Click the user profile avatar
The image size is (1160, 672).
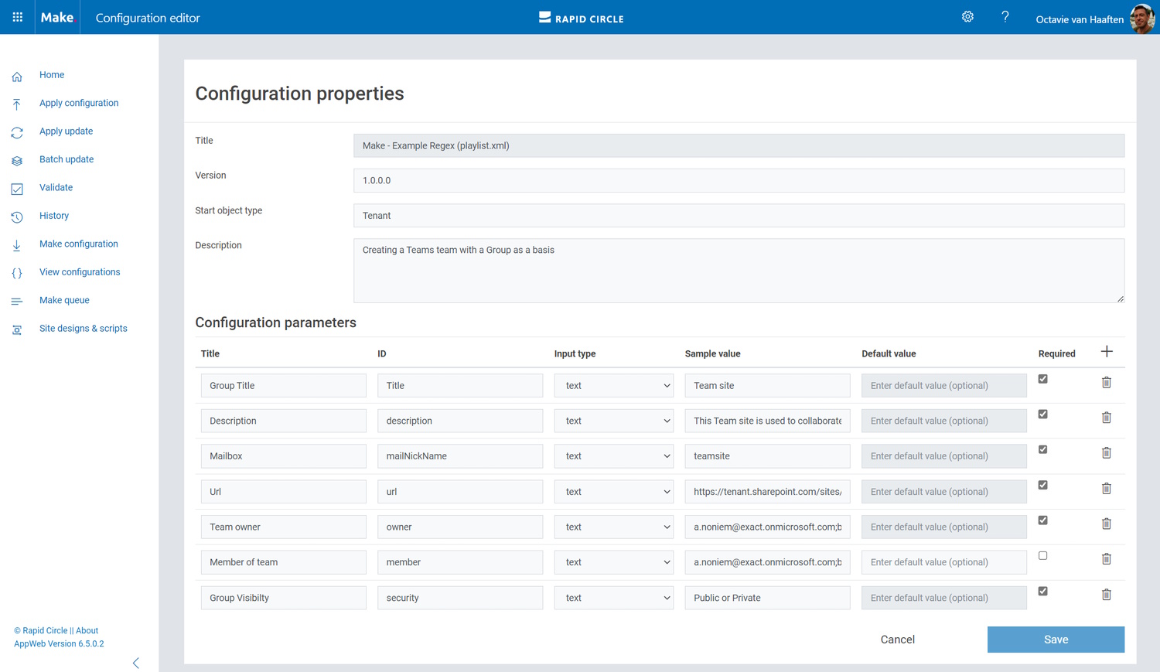tap(1141, 19)
